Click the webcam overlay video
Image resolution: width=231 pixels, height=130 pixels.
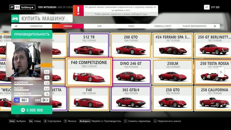(x=23, y=59)
